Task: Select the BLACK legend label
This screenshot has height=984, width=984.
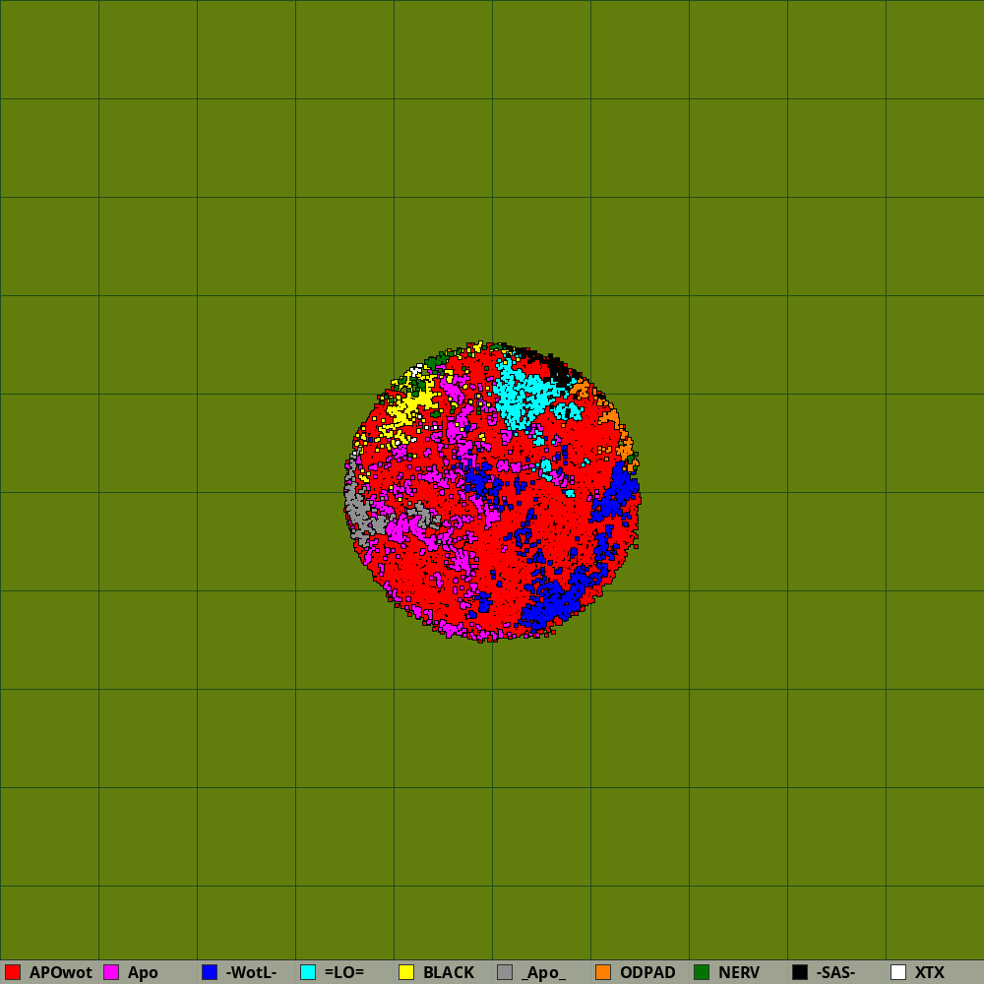Action: point(449,973)
